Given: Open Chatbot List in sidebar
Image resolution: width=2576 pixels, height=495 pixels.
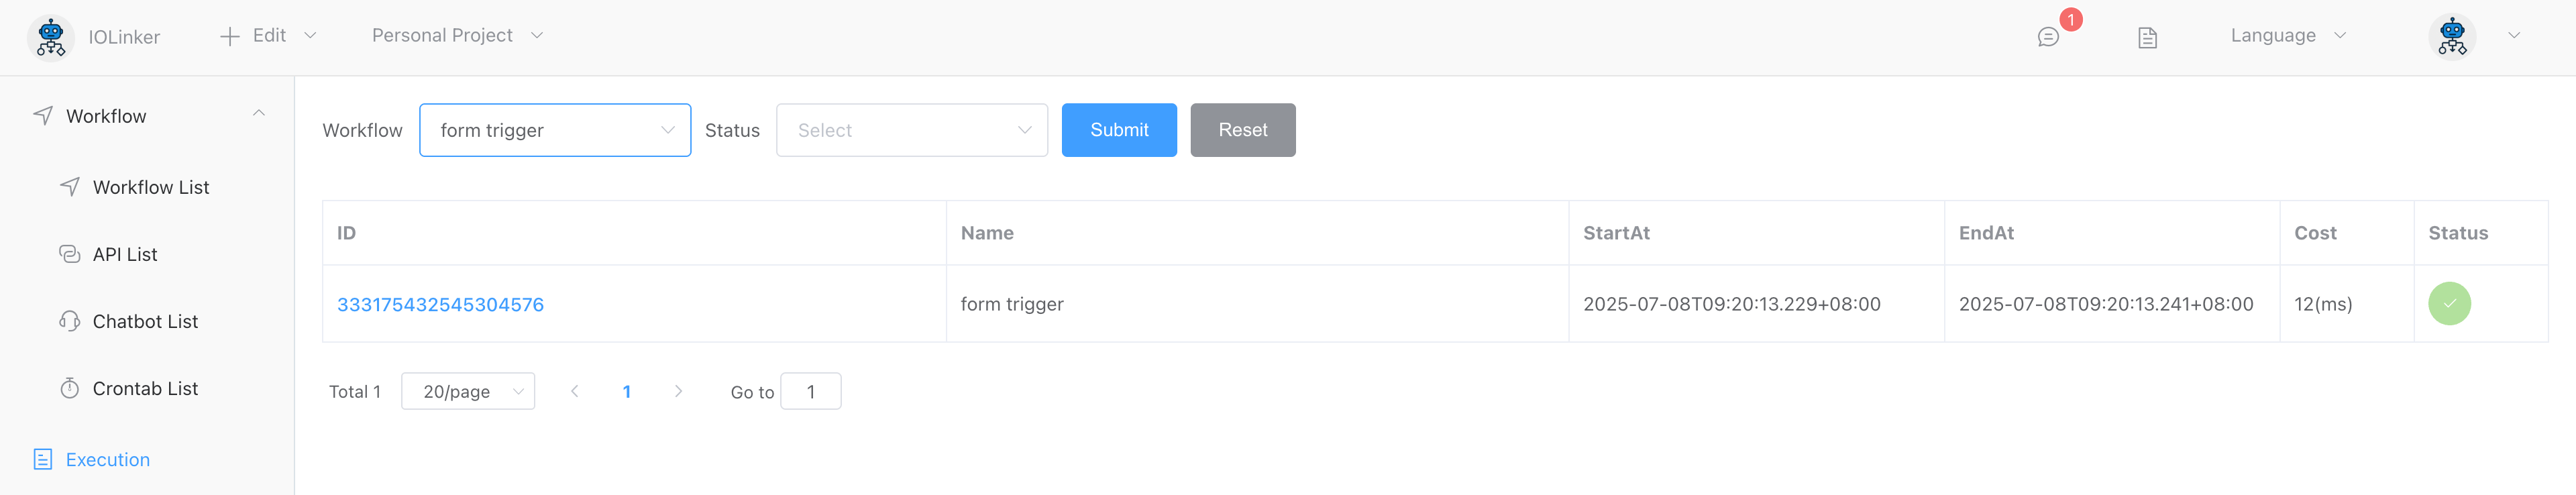Looking at the screenshot, I should [145, 321].
